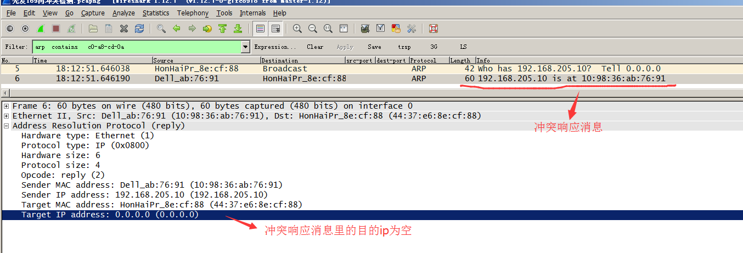Open the Telephony menu
This screenshot has height=253, width=743.
pos(193,13)
